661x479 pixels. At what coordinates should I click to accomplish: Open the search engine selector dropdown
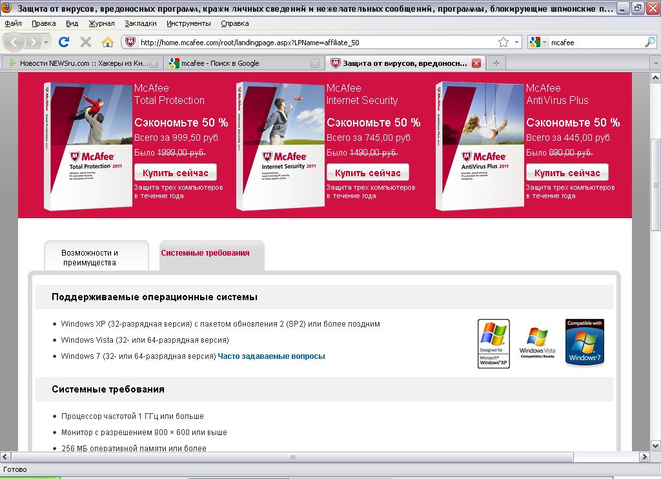pos(544,42)
